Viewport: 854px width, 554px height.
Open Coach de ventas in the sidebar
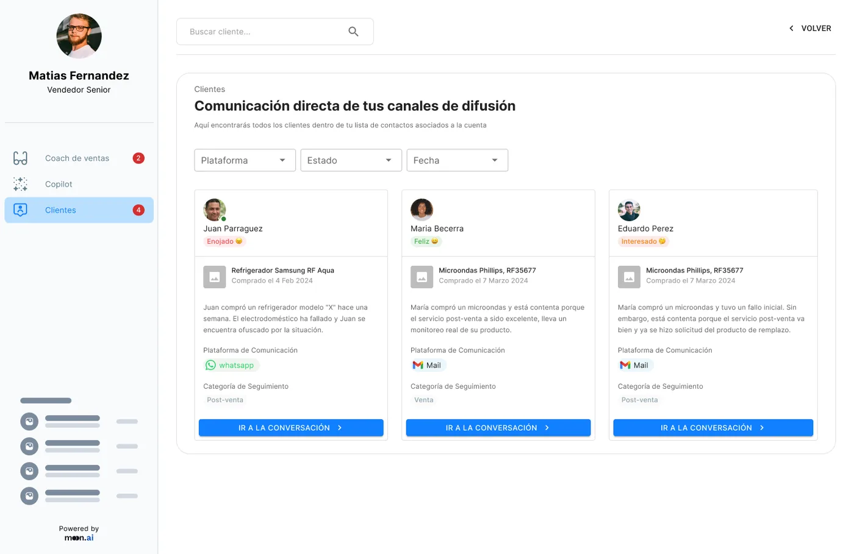79,158
